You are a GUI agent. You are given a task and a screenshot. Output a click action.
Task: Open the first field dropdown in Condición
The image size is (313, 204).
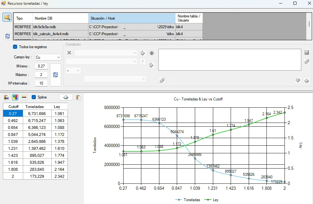pos(106,53)
